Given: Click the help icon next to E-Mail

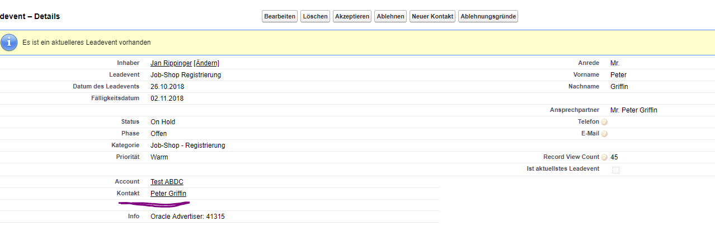Looking at the screenshot, I should (604, 134).
